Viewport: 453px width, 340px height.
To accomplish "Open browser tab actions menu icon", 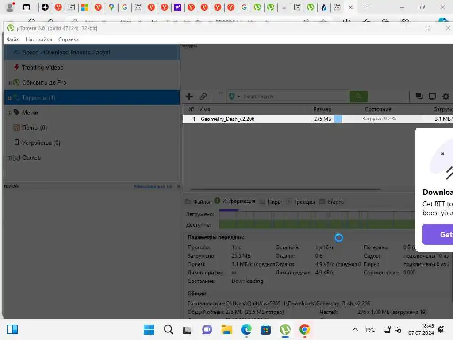I will (26, 7).
